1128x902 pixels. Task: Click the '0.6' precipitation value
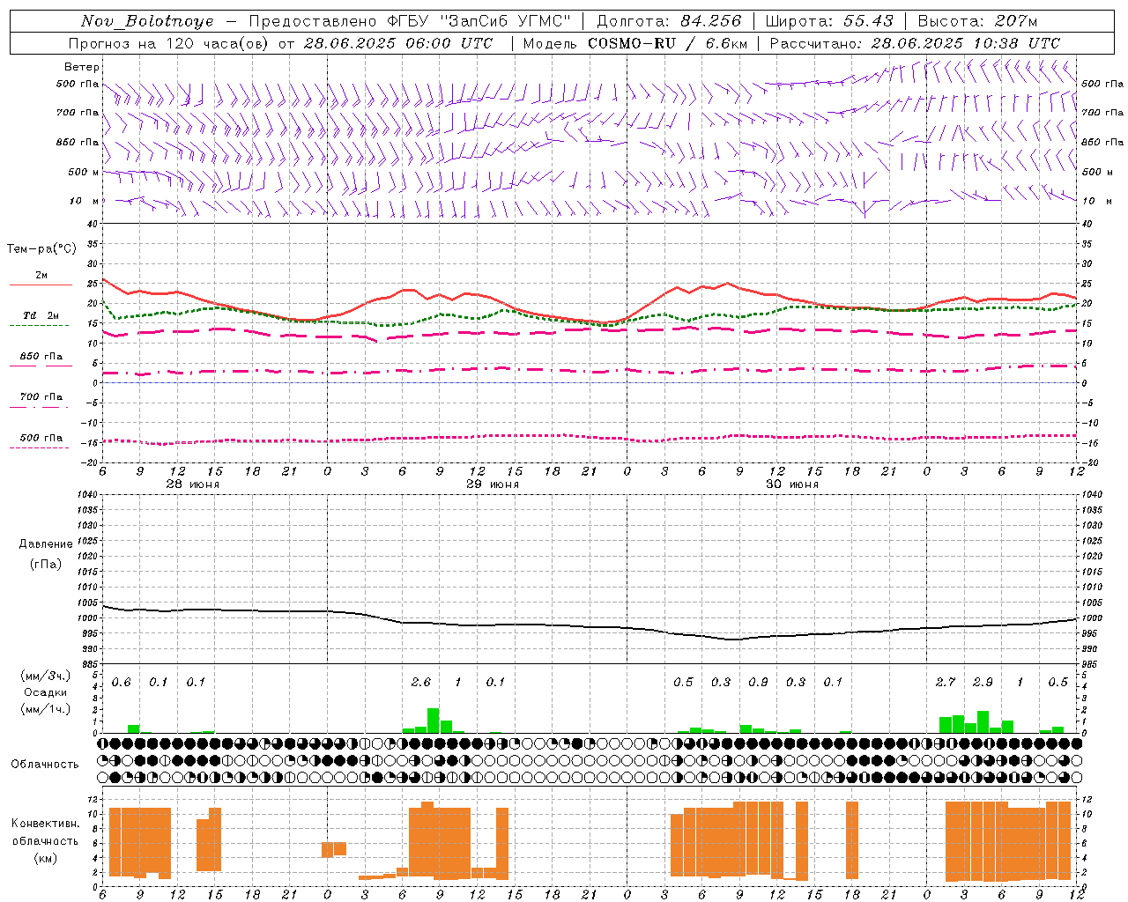(121, 683)
